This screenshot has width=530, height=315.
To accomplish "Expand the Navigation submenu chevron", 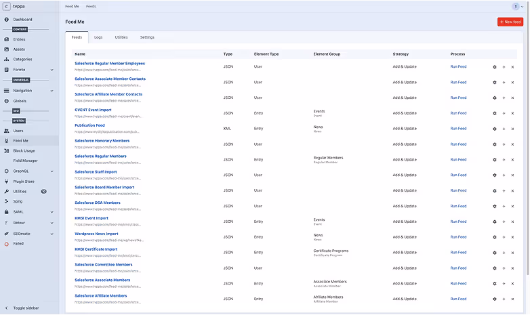I will (x=52, y=91).
